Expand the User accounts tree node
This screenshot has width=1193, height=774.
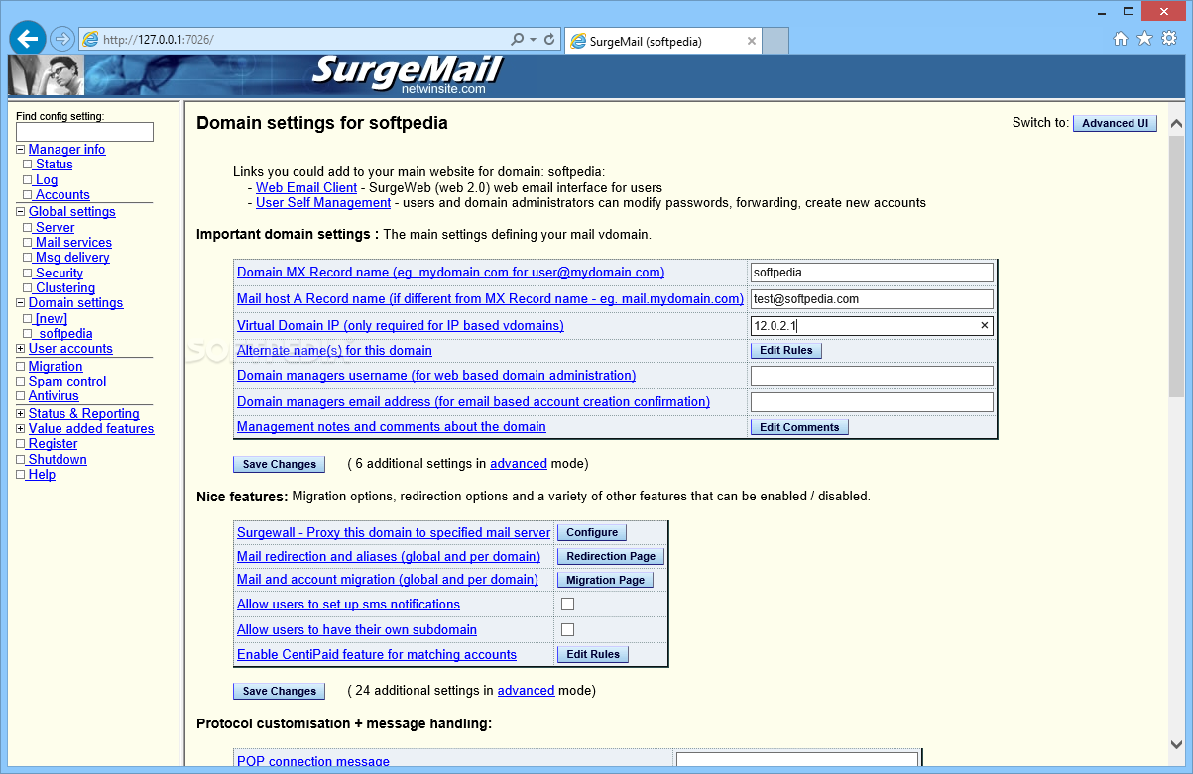[20, 349]
